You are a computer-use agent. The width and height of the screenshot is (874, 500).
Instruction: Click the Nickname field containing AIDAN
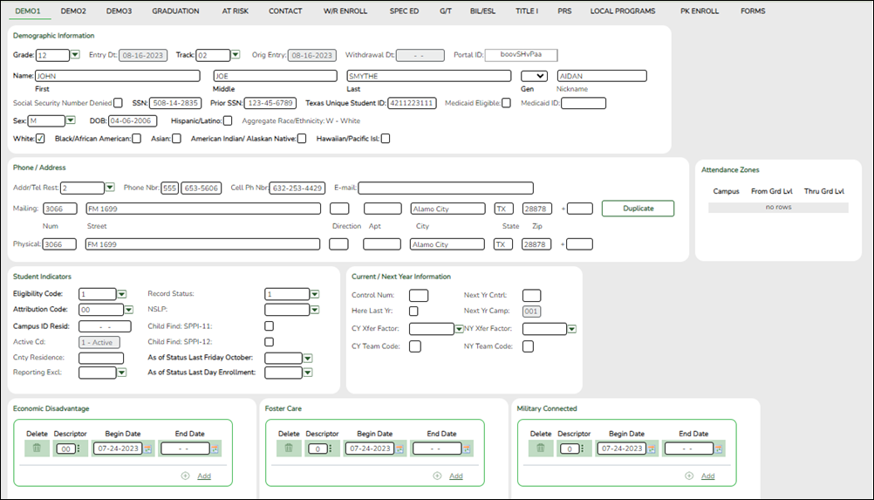pos(601,76)
